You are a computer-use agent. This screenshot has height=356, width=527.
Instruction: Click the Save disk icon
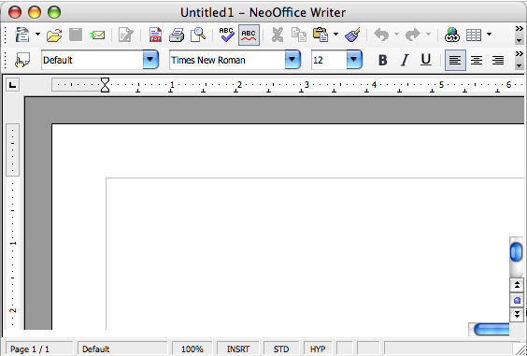point(76,35)
